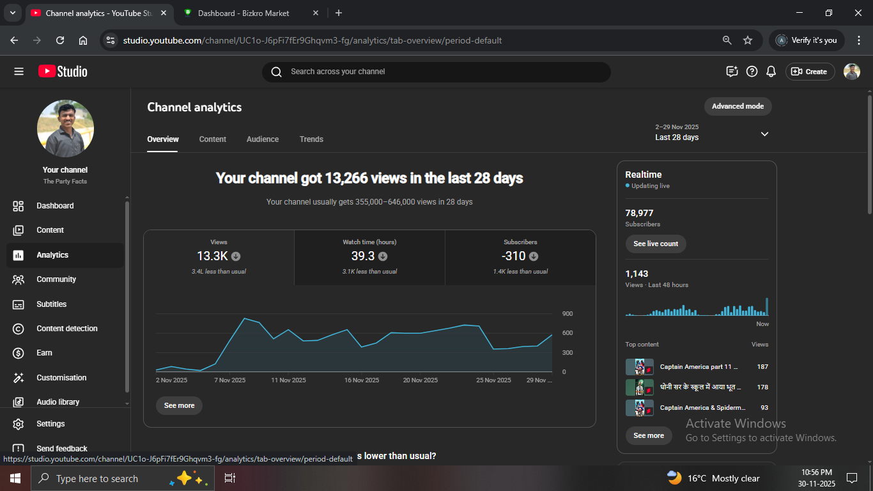The width and height of the screenshot is (873, 491).
Task: Open the Earn section in sidebar
Action: (45, 353)
